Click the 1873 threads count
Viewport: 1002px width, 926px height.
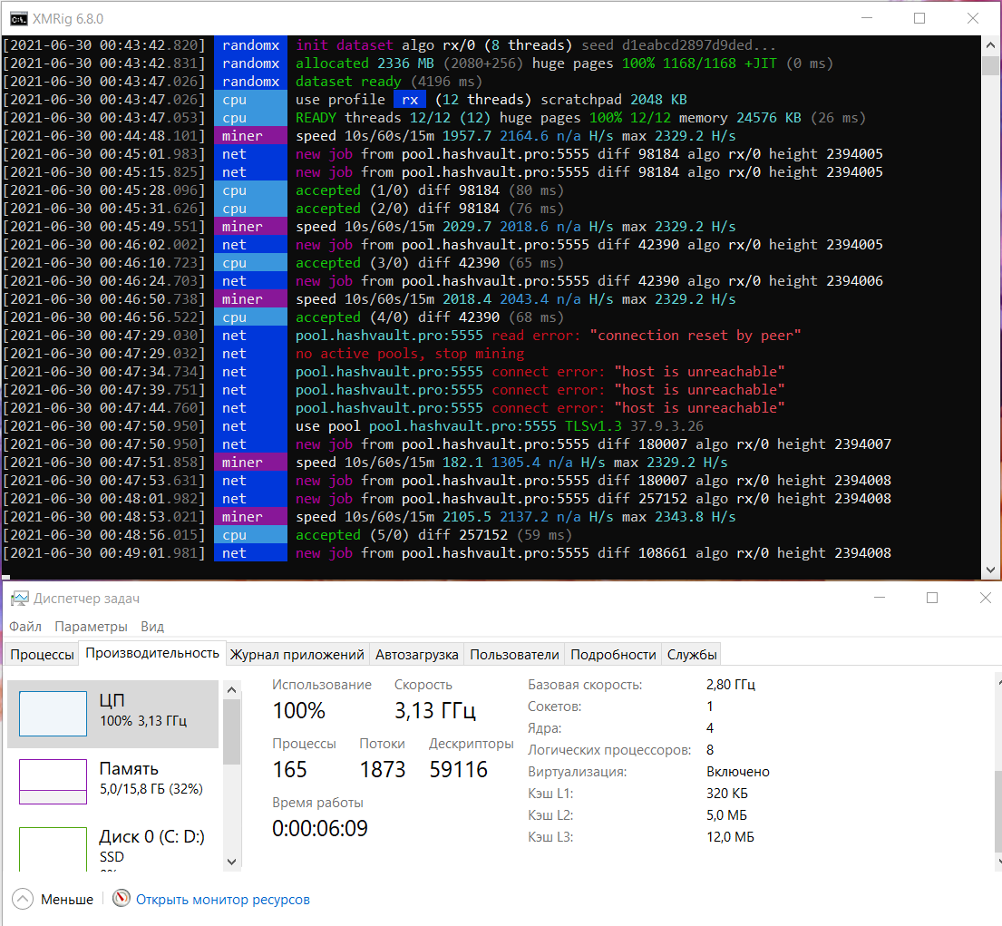point(382,769)
